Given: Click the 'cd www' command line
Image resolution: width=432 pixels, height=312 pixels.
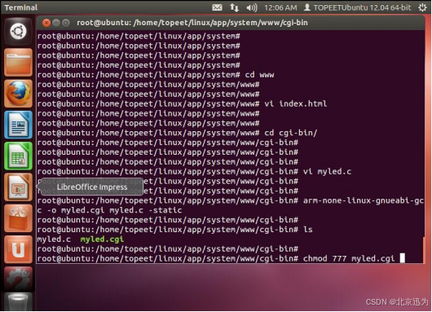Looking at the screenshot, I should tap(156, 75).
